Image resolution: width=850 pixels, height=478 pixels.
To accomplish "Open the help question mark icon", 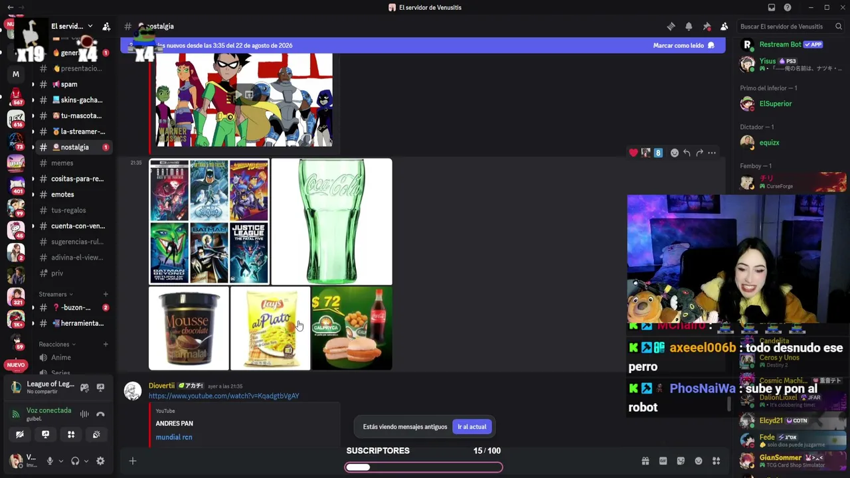I will 788,7.
